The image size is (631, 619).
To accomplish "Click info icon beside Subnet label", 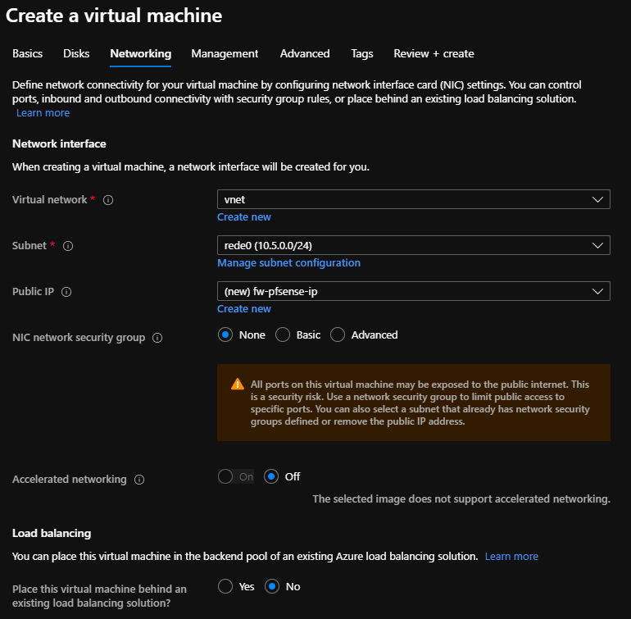I will click(x=68, y=246).
